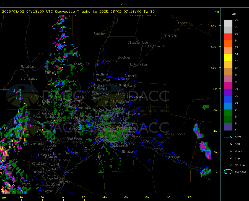Click the S_MARTIN place label
The width and height of the screenshot is (249, 201).
point(115,123)
